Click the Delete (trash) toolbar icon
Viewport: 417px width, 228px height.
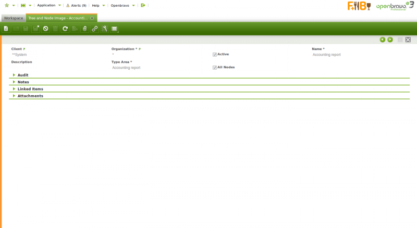click(x=55, y=29)
